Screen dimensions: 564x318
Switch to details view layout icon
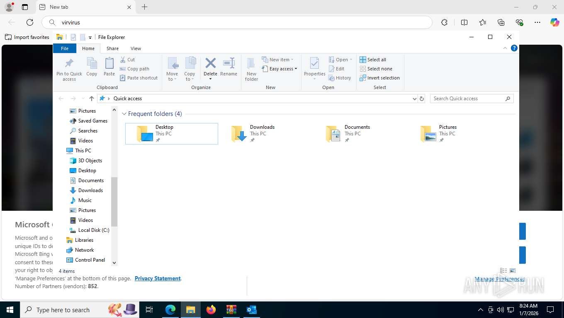(504, 271)
